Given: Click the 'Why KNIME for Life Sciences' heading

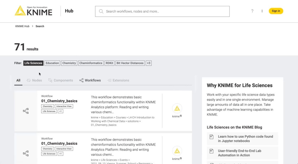Looking at the screenshot, I should point(239,85).
